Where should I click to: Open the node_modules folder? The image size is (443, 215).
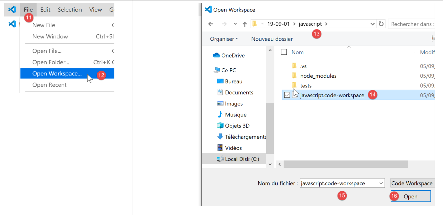(318, 76)
